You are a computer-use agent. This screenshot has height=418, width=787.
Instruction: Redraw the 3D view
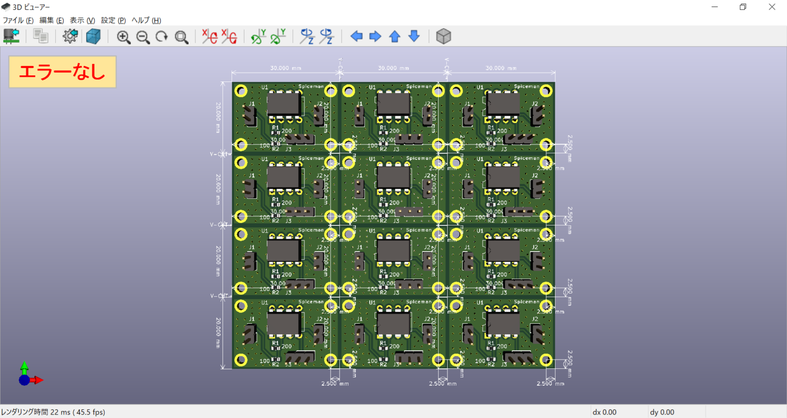tap(162, 36)
